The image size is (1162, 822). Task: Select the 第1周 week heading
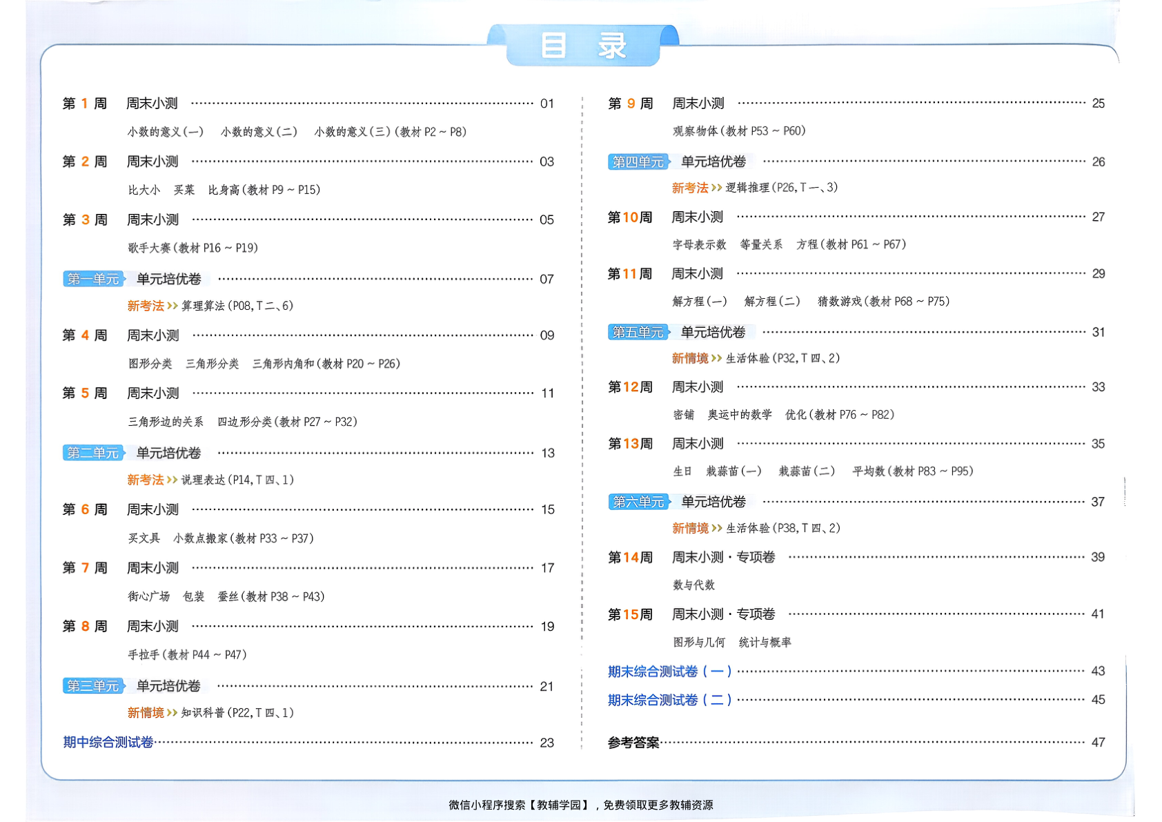tap(85, 104)
